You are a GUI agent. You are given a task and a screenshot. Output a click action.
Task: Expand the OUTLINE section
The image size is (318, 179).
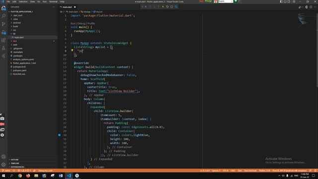[x=32, y=160]
